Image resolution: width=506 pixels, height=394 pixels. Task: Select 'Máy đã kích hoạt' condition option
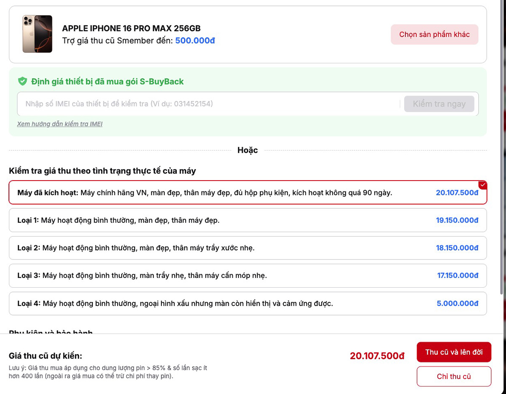pos(248,192)
